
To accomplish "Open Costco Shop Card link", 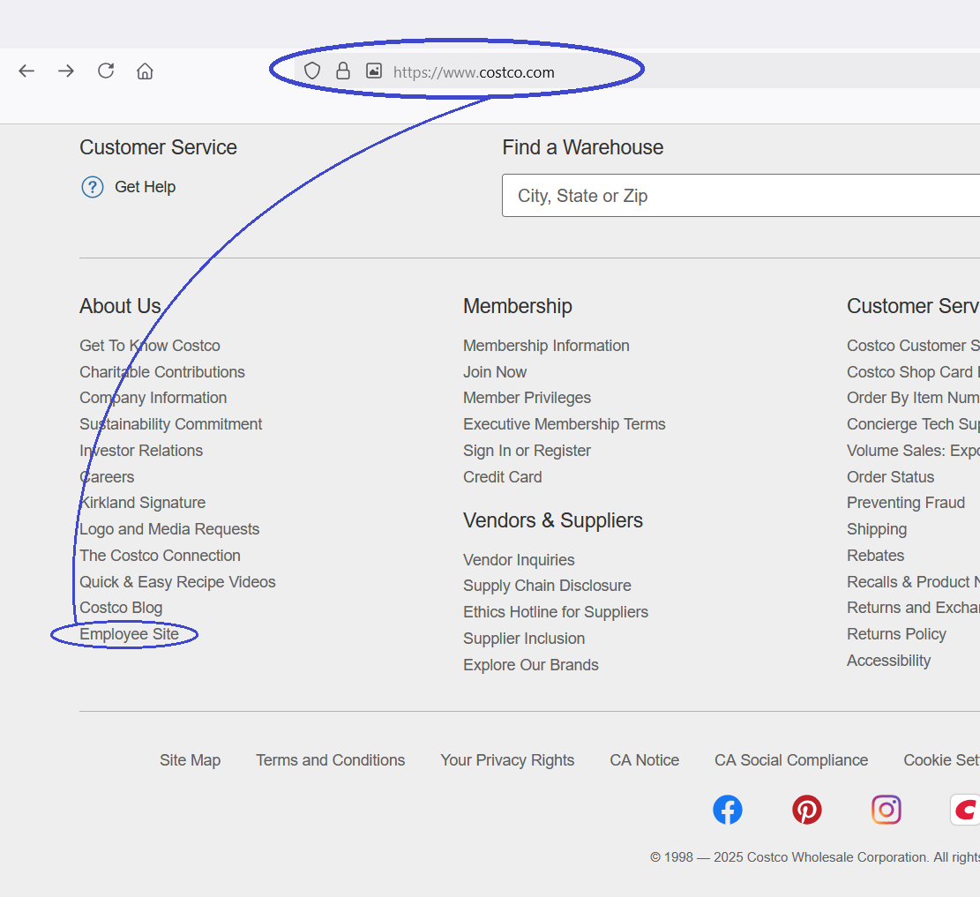I will [913, 372].
